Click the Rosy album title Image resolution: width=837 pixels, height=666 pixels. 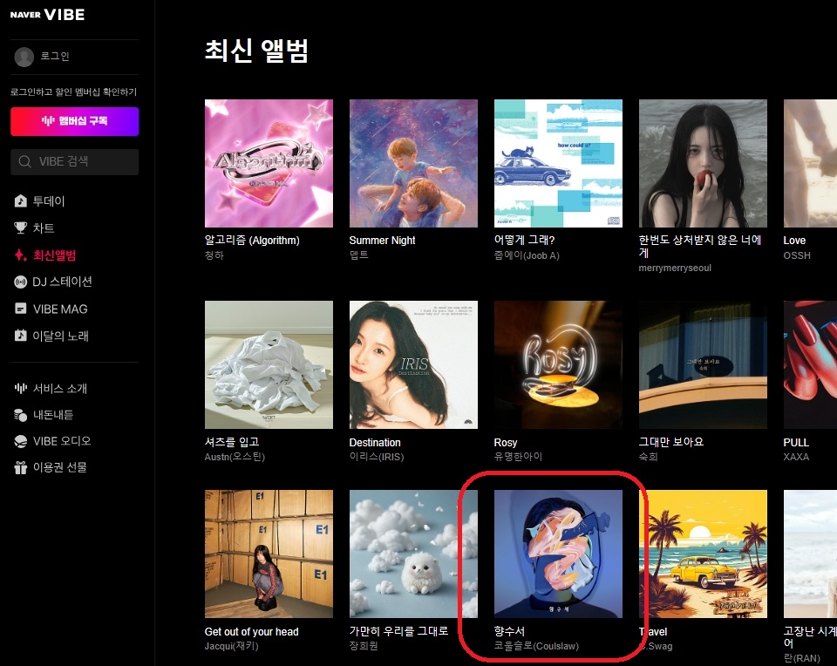(x=506, y=442)
